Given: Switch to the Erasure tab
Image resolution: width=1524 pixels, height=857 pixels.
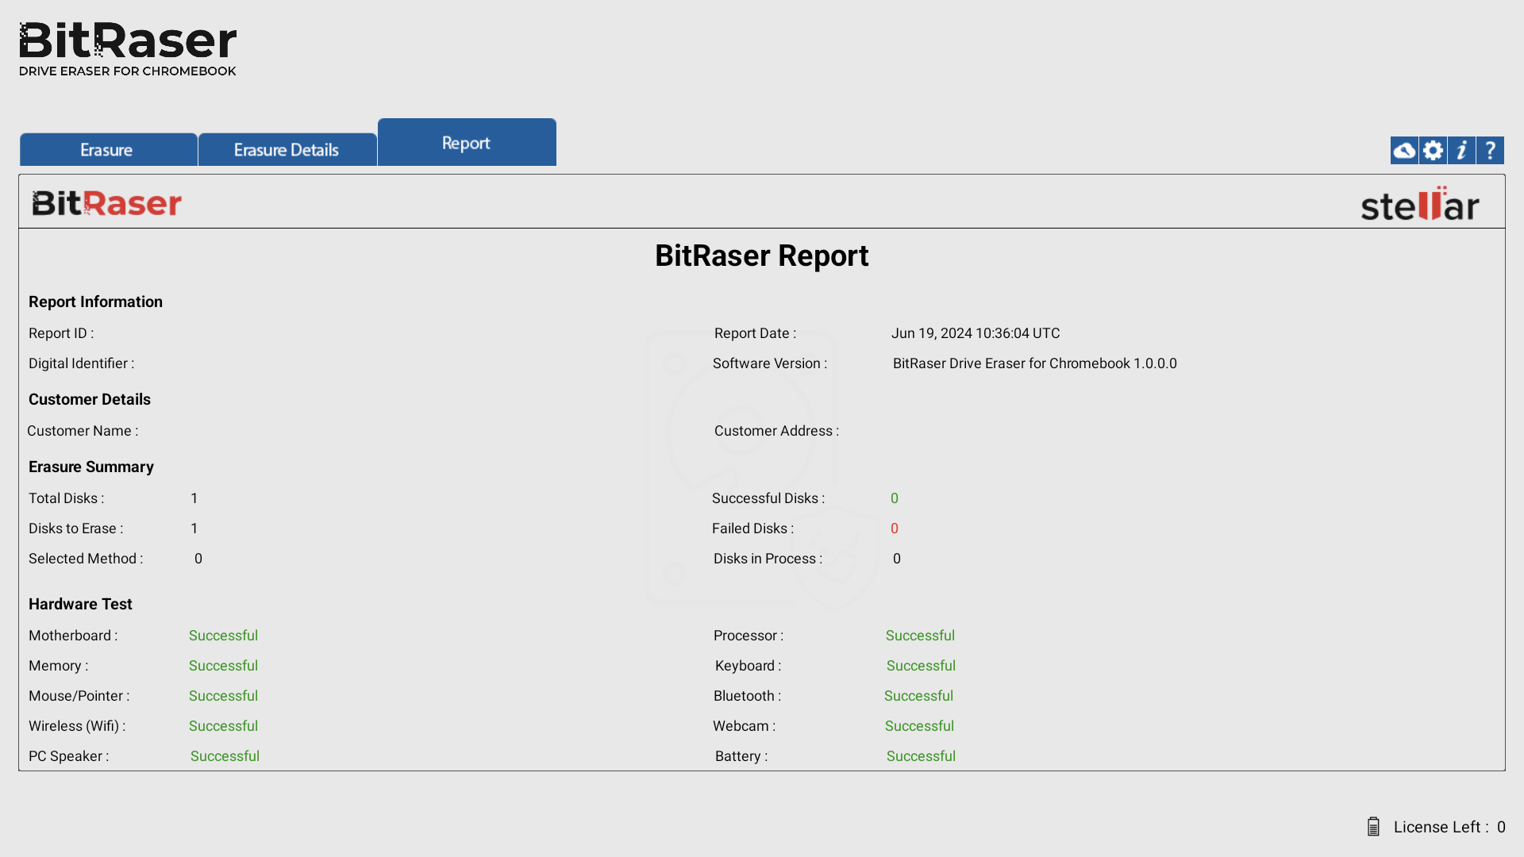Looking at the screenshot, I should click(108, 149).
